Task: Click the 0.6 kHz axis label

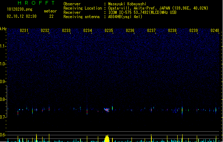Action: 3,135
